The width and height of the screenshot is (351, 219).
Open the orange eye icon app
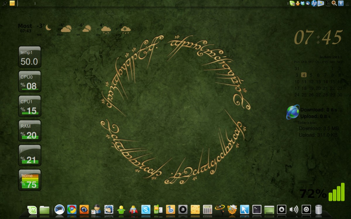click(x=84, y=210)
